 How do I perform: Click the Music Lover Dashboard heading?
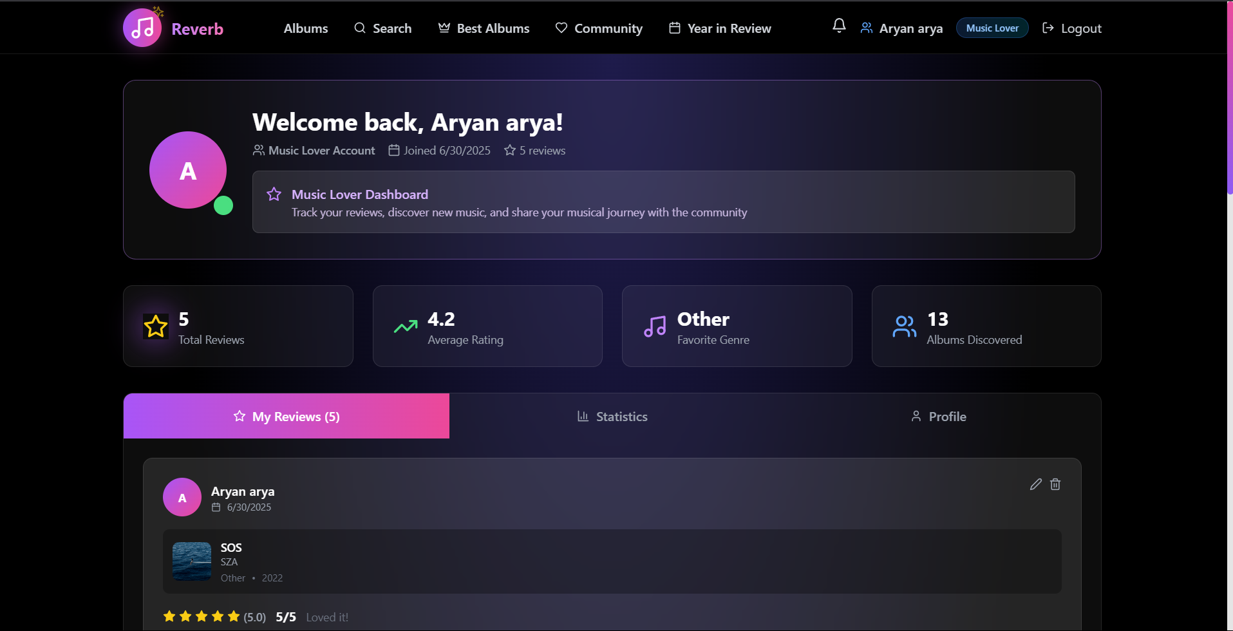pos(360,194)
